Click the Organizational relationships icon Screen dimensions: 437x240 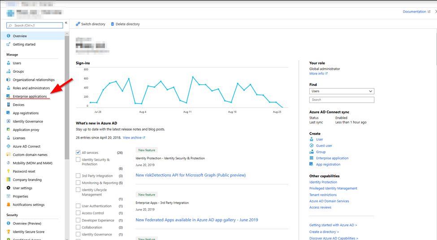[9, 79]
